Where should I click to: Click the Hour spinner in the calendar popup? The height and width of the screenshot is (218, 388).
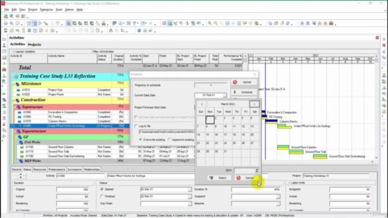256,170
